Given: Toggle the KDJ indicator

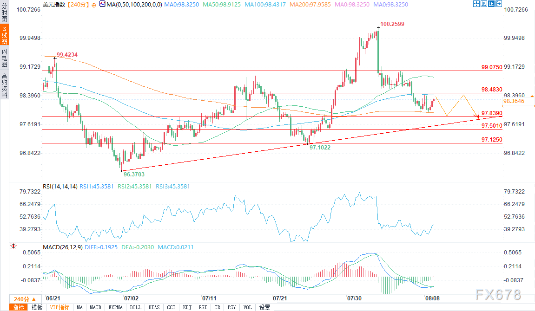Looking at the screenshot, I should (186, 307).
